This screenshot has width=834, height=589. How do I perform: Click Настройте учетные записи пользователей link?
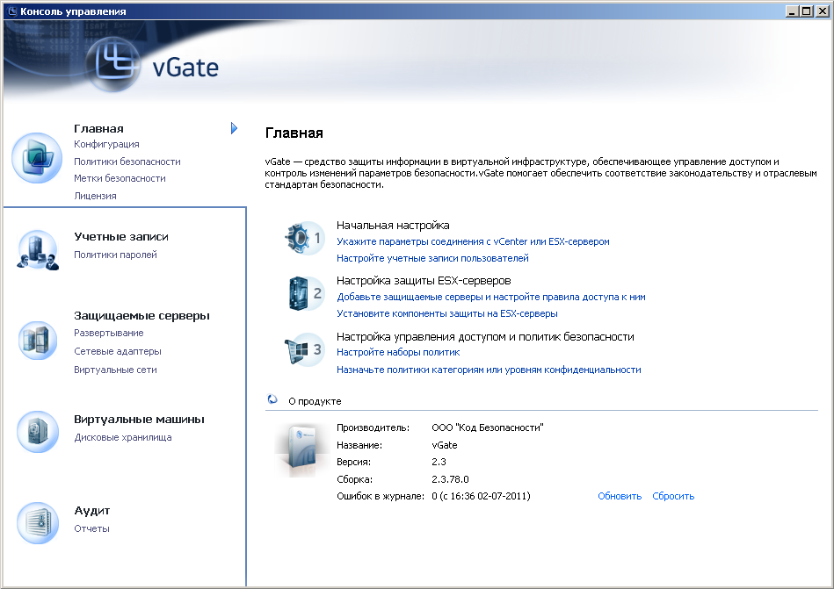(432, 258)
